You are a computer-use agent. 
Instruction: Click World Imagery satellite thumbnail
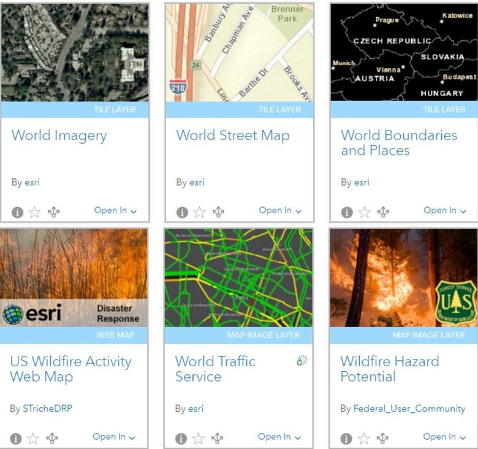(x=75, y=53)
